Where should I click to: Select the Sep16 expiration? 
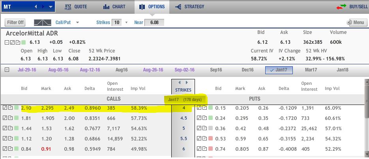(216, 70)
